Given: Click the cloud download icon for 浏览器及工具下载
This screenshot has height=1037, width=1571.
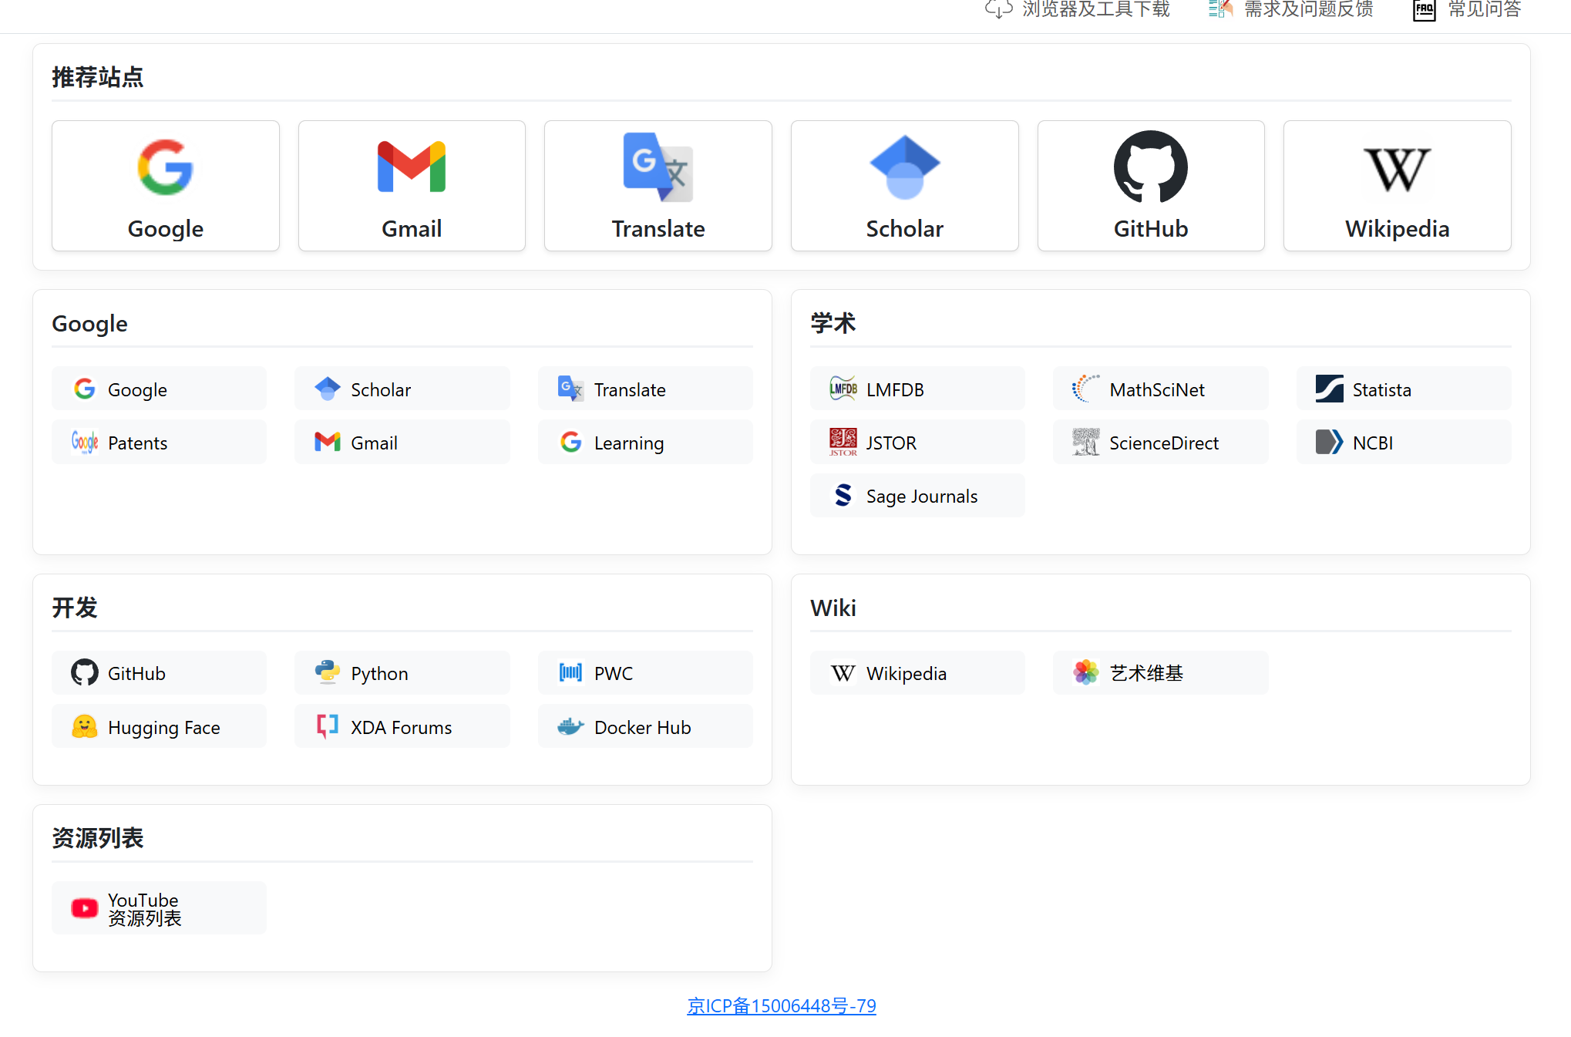Looking at the screenshot, I should [998, 9].
